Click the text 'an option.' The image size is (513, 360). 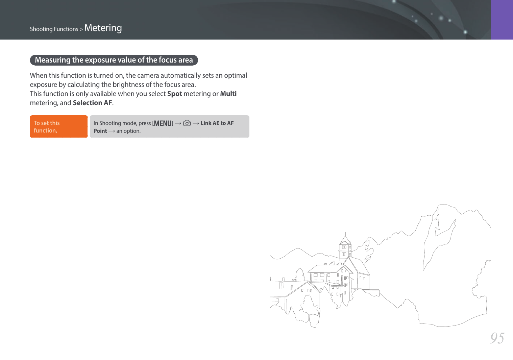click(x=128, y=131)
